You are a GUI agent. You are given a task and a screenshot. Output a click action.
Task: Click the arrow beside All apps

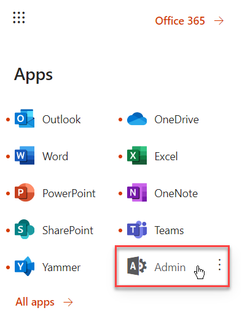point(68,303)
